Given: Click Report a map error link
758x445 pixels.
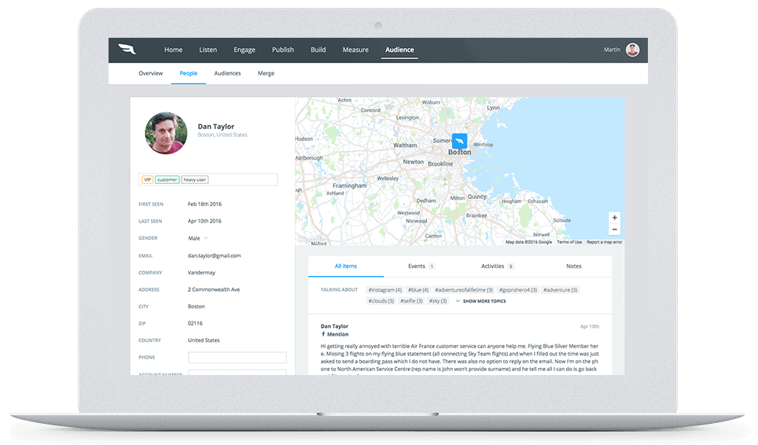Looking at the screenshot, I should click(604, 242).
